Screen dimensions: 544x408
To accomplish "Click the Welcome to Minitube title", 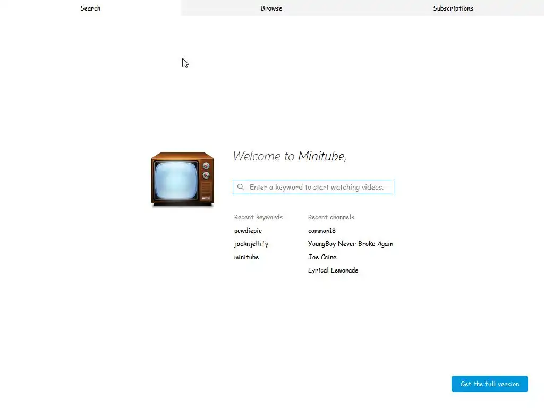I will pyautogui.click(x=290, y=156).
